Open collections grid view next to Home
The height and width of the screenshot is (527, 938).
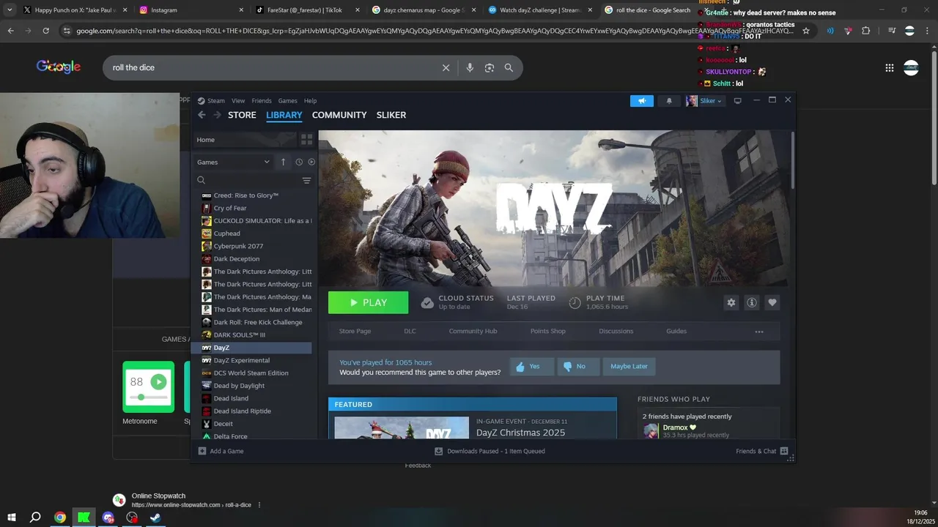tap(306, 139)
